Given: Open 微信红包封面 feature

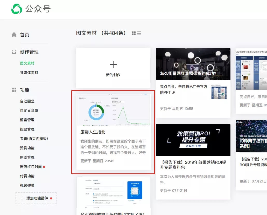Looking at the screenshot, I should (x=31, y=167).
